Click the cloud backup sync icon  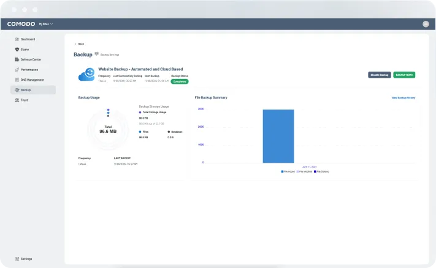[86, 75]
